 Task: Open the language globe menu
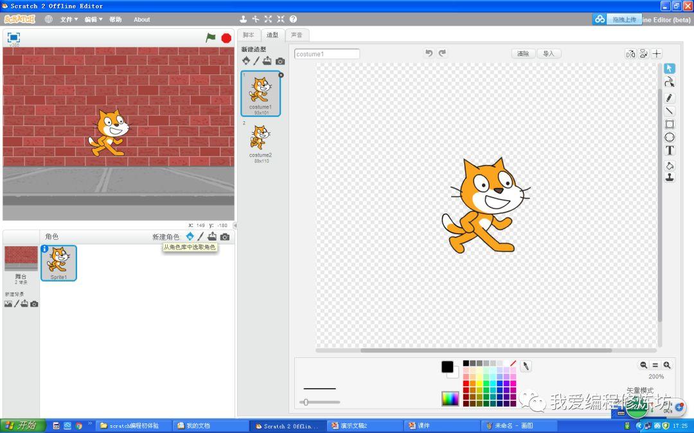pos(49,19)
